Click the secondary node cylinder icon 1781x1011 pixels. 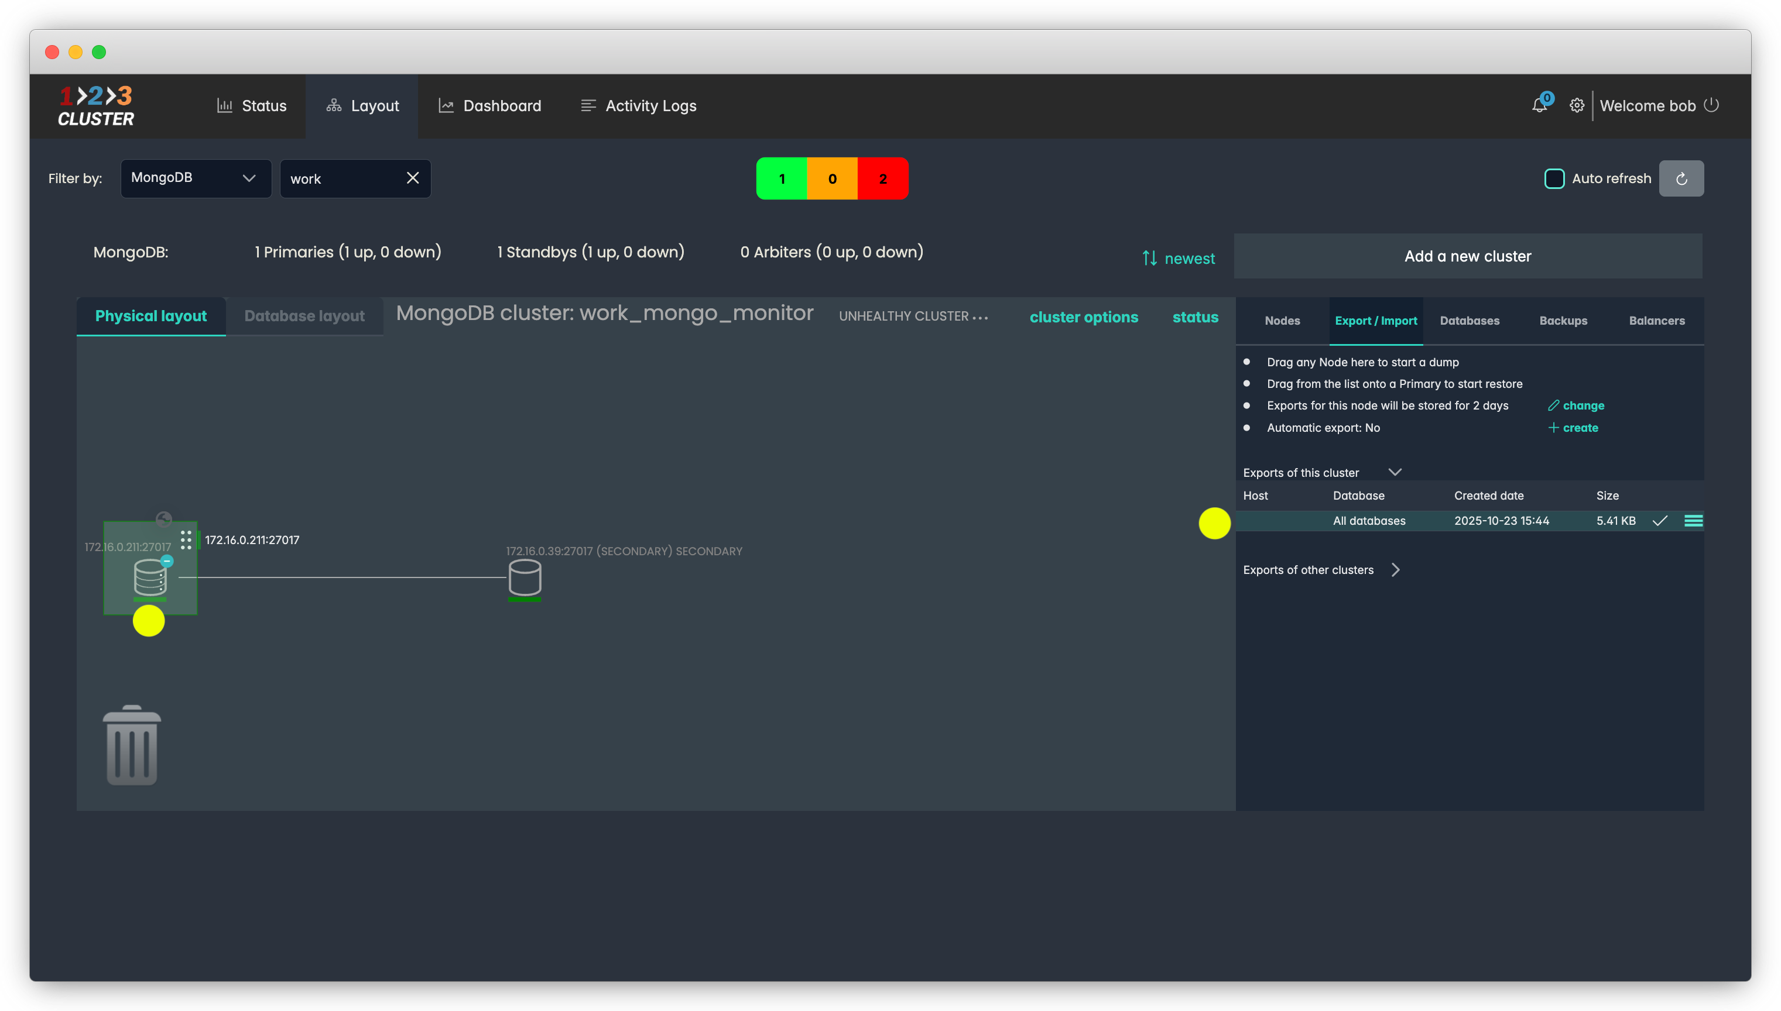[525, 577]
